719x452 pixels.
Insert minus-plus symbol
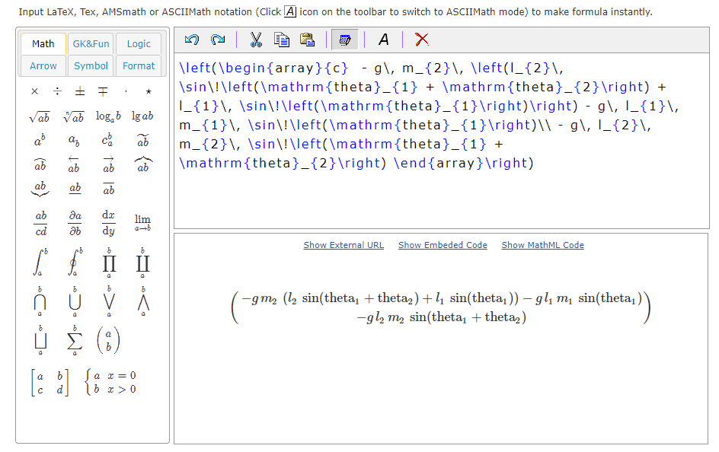coord(103,91)
